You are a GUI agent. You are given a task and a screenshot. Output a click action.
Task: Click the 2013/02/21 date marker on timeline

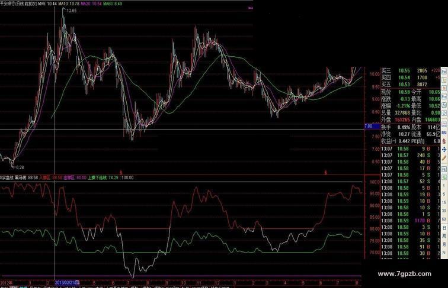pos(68,283)
